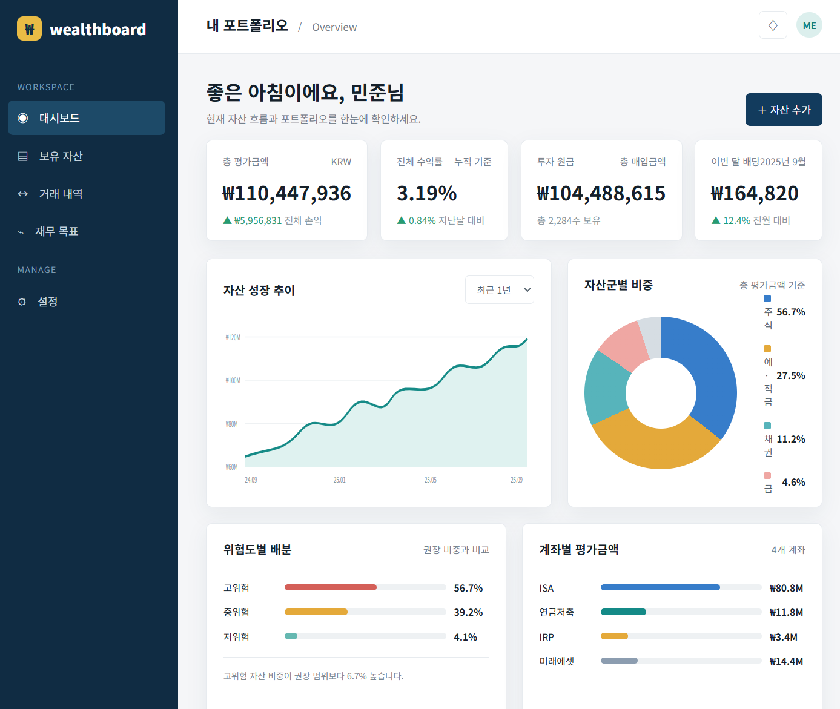
Task: Click the 거래 내역 arrows icon
Action: tap(23, 194)
